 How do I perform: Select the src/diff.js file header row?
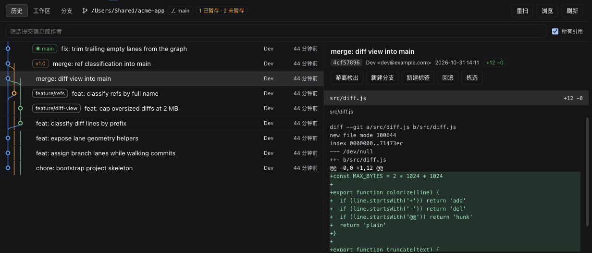click(456, 98)
